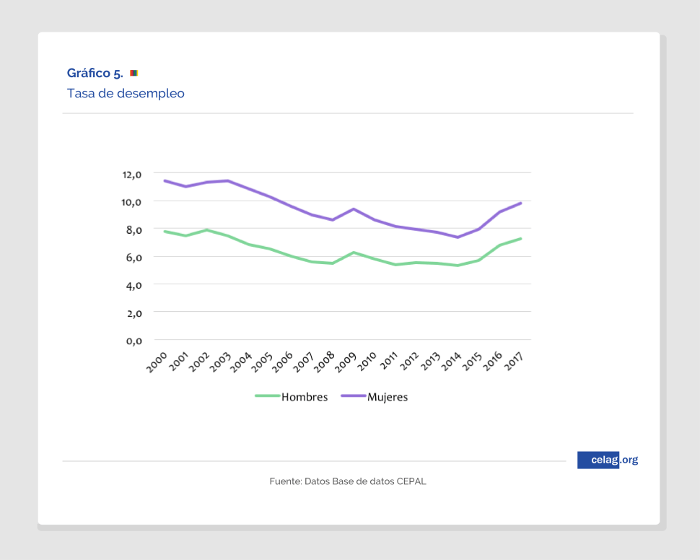
Task: Select the Hombres legend label
Action: [305, 397]
